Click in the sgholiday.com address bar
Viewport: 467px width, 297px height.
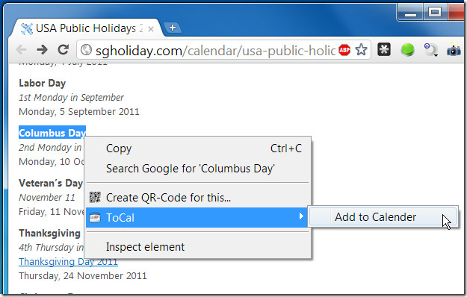pyautogui.click(x=214, y=50)
